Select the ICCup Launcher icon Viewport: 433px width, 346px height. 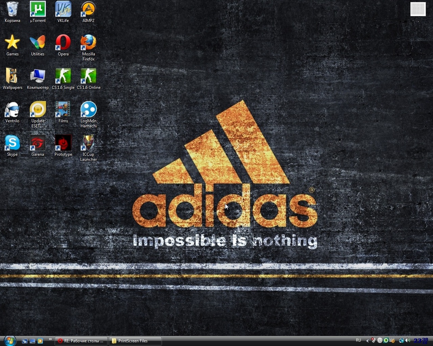tap(88, 148)
